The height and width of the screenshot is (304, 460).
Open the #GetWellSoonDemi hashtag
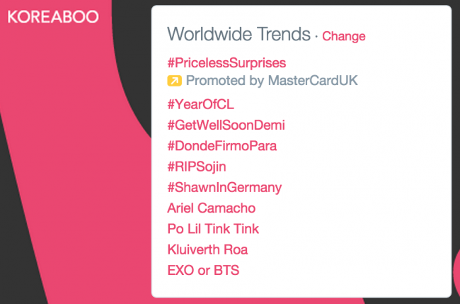(226, 125)
